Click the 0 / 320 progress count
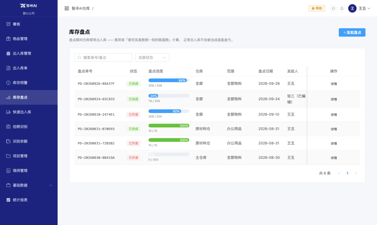The image size is (377, 225). pos(153,160)
